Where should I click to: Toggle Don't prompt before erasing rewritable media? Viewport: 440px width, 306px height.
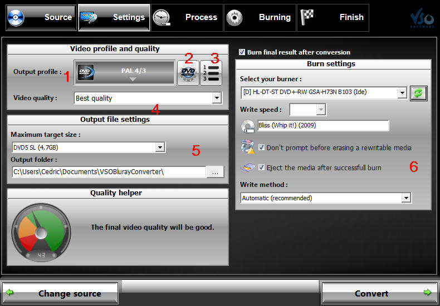(261, 147)
